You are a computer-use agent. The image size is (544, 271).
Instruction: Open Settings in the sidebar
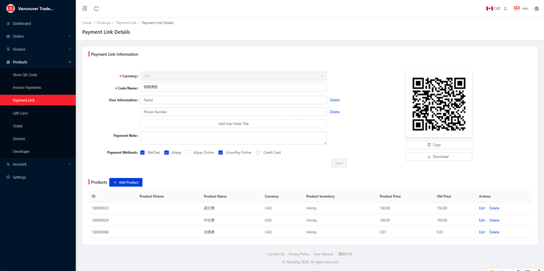(x=19, y=177)
